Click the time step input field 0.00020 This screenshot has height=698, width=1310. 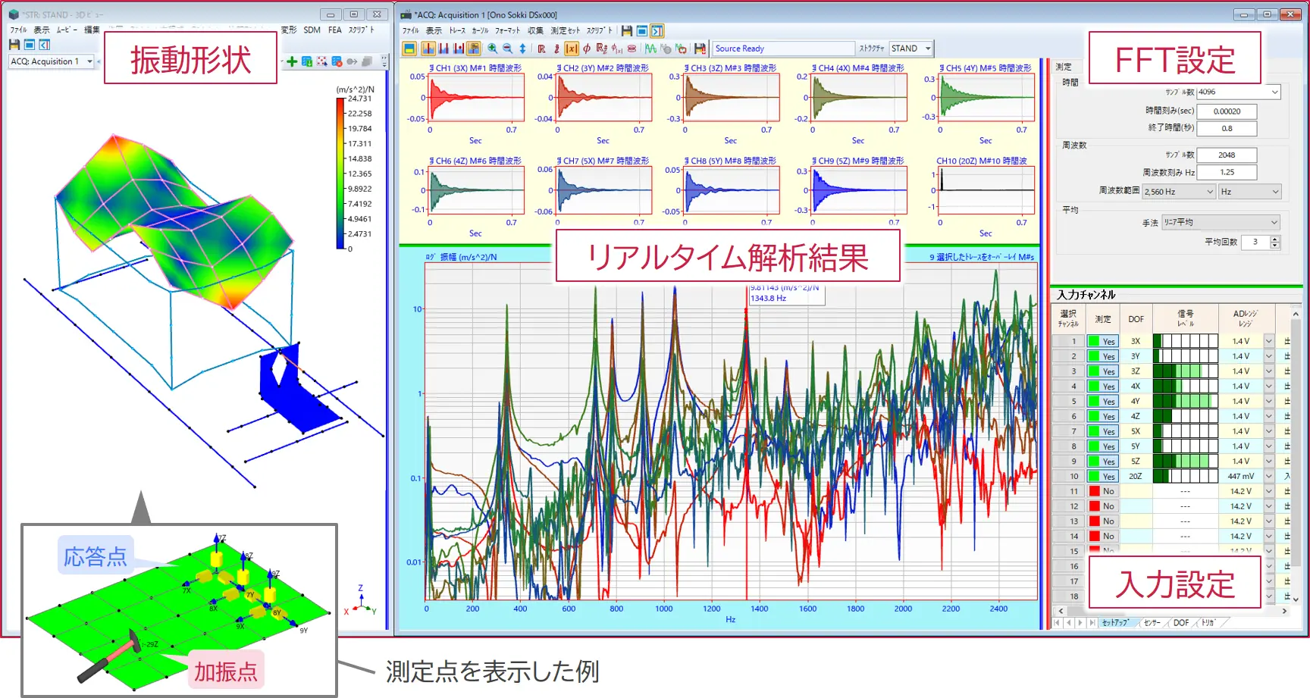[1227, 111]
